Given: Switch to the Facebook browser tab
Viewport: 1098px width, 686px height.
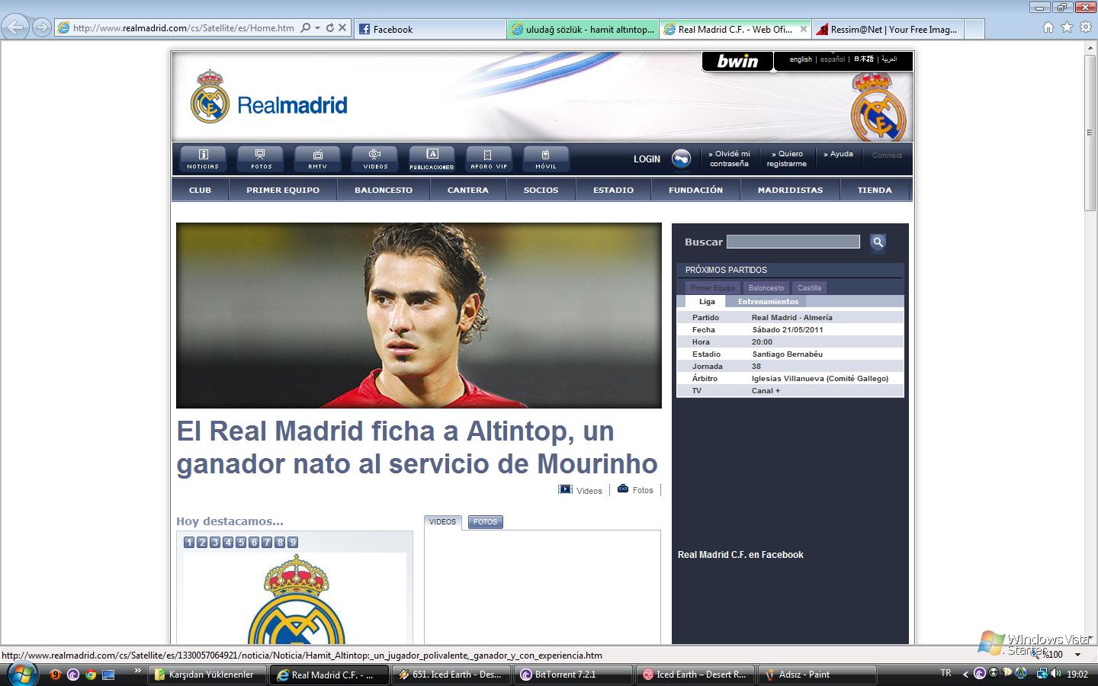Looking at the screenshot, I should (430, 29).
